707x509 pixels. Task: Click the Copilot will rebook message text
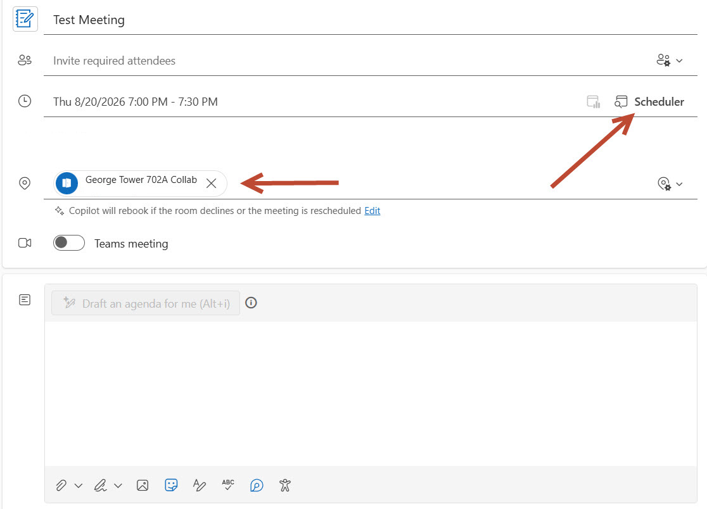pos(215,211)
